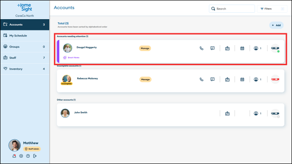
Task: Click the HomeSight logo
Action: (x=25, y=7)
